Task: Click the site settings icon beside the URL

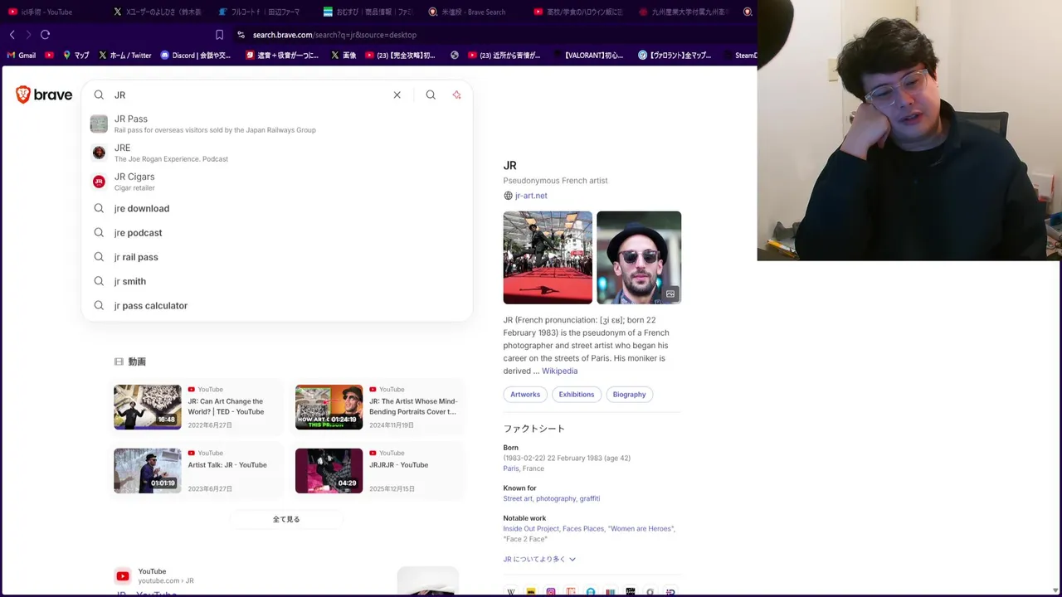Action: coord(241,35)
